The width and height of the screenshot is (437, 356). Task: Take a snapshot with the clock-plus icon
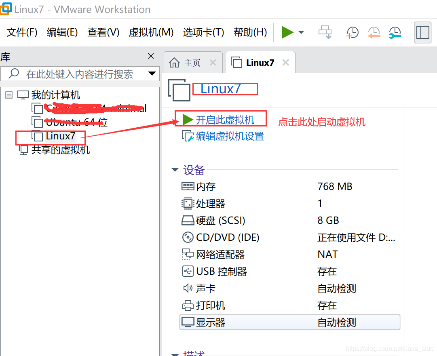[352, 33]
